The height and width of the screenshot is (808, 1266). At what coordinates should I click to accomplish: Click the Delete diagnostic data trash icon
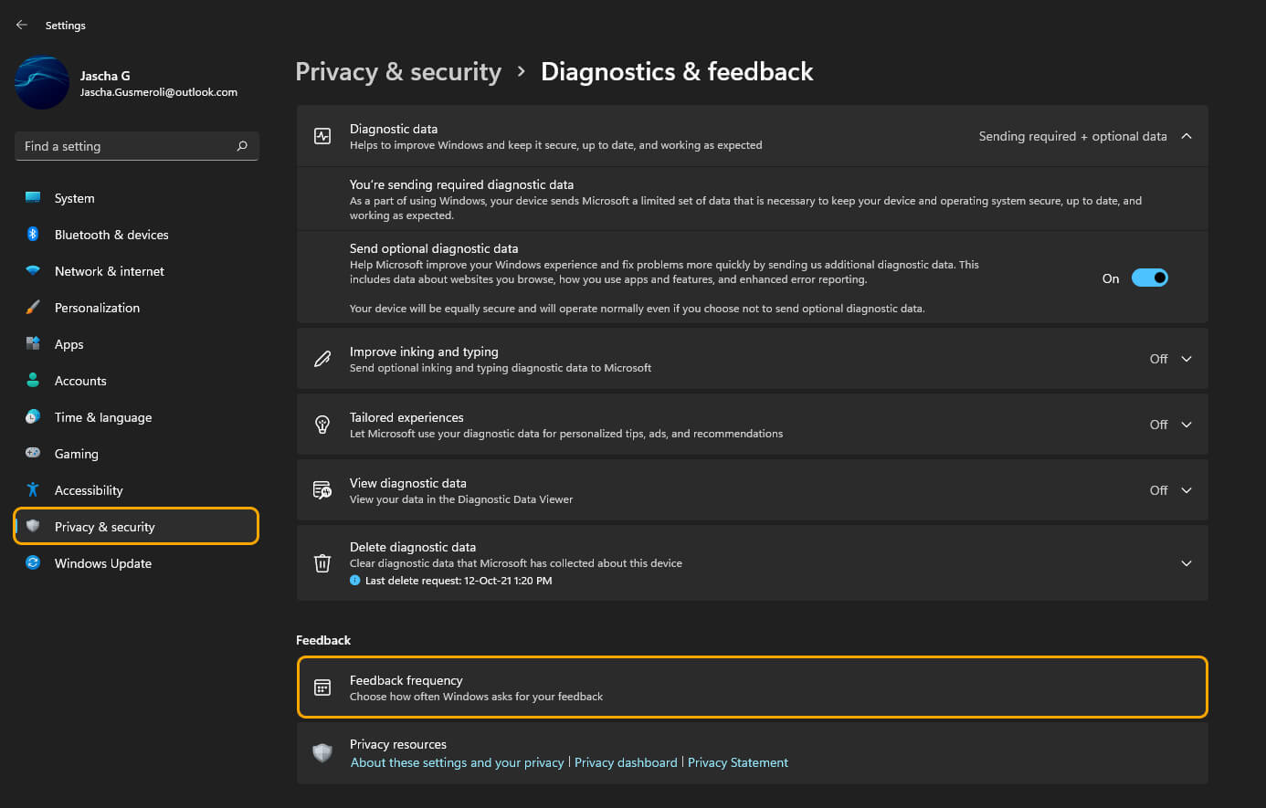[322, 563]
